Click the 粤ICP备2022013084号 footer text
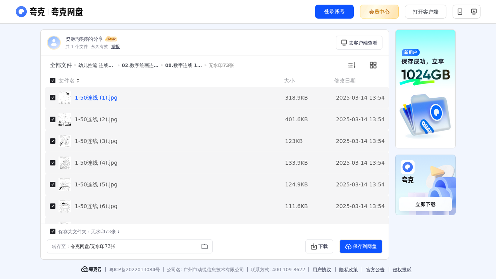The height and width of the screenshot is (279, 496). 134,270
